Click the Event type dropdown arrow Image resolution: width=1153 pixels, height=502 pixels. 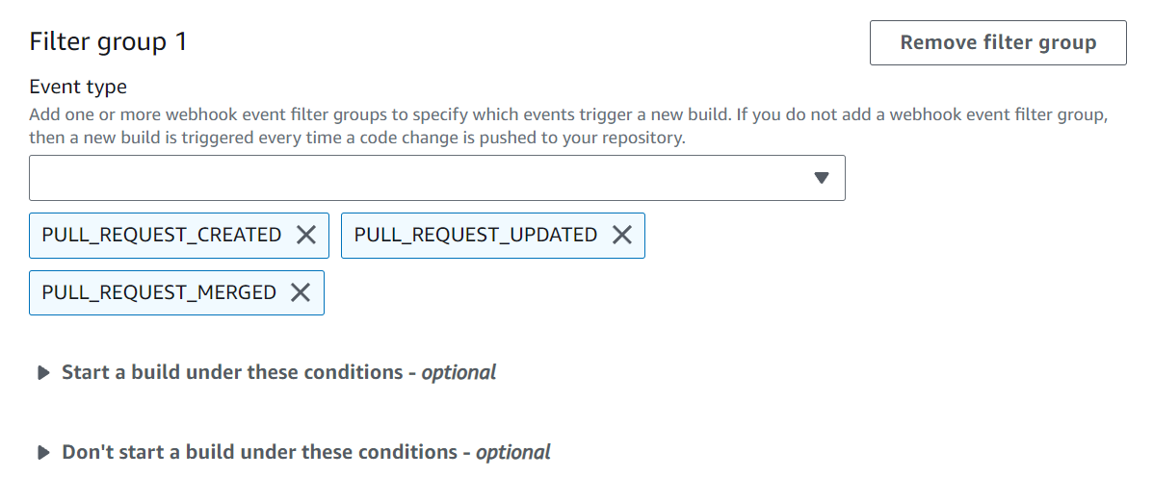[x=821, y=178]
